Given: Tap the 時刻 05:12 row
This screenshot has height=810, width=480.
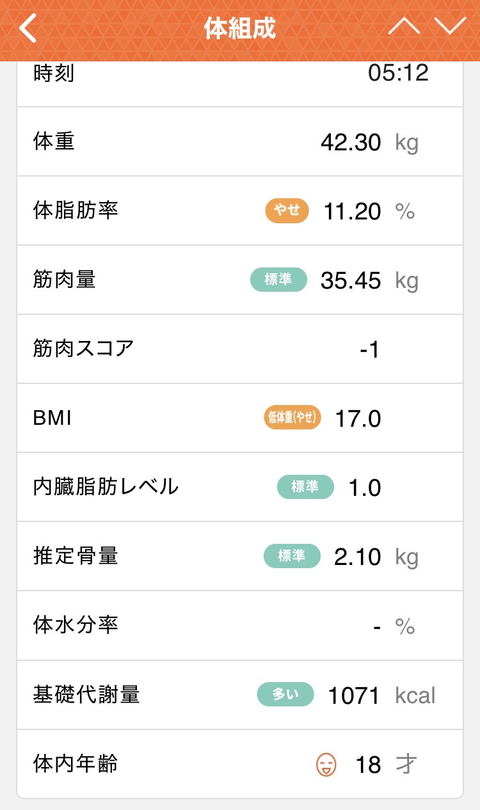Looking at the screenshot, I should (239, 75).
